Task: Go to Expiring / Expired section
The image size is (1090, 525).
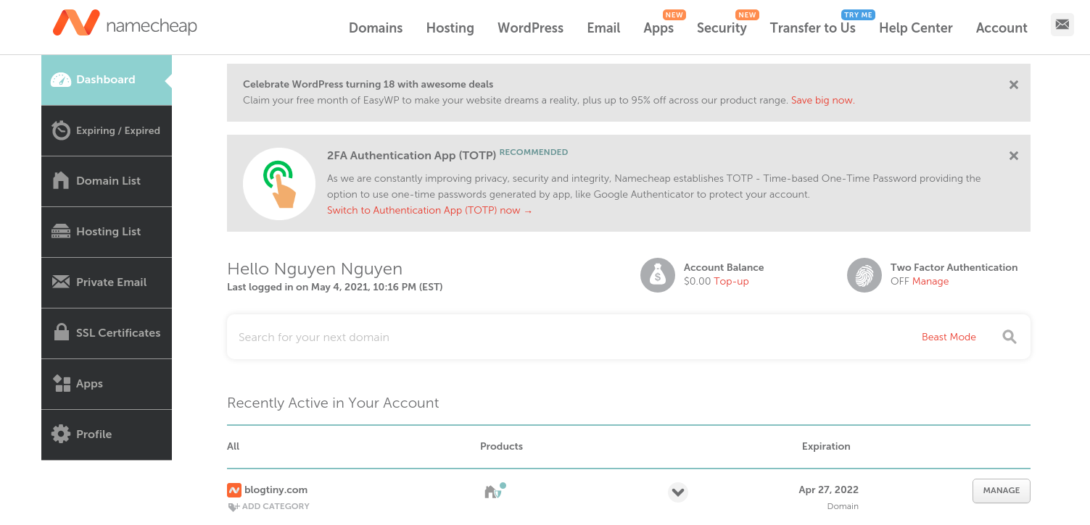Action: point(107,131)
